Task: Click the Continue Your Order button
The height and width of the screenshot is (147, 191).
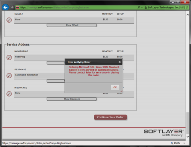Action: pyautogui.click(x=110, y=117)
